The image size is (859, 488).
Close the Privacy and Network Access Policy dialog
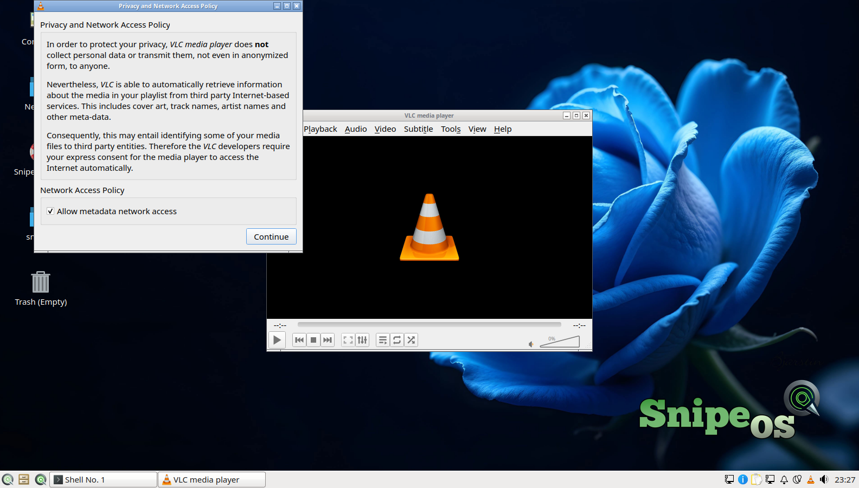297,6
